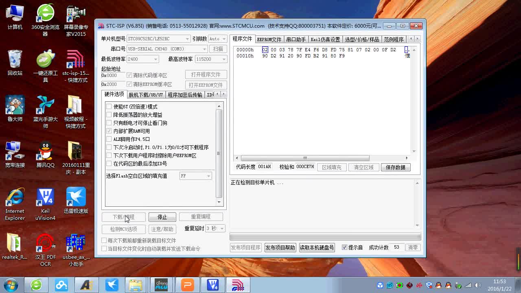Toggle 内部扩展RAM可用 checkbox
The width and height of the screenshot is (521, 293).
(109, 131)
